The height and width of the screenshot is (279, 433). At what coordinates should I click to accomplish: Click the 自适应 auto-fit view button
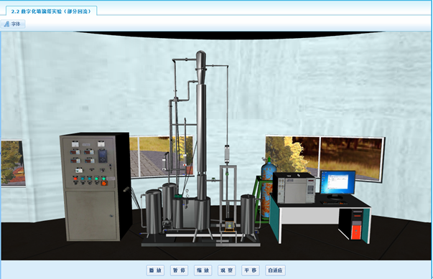pyautogui.click(x=275, y=270)
